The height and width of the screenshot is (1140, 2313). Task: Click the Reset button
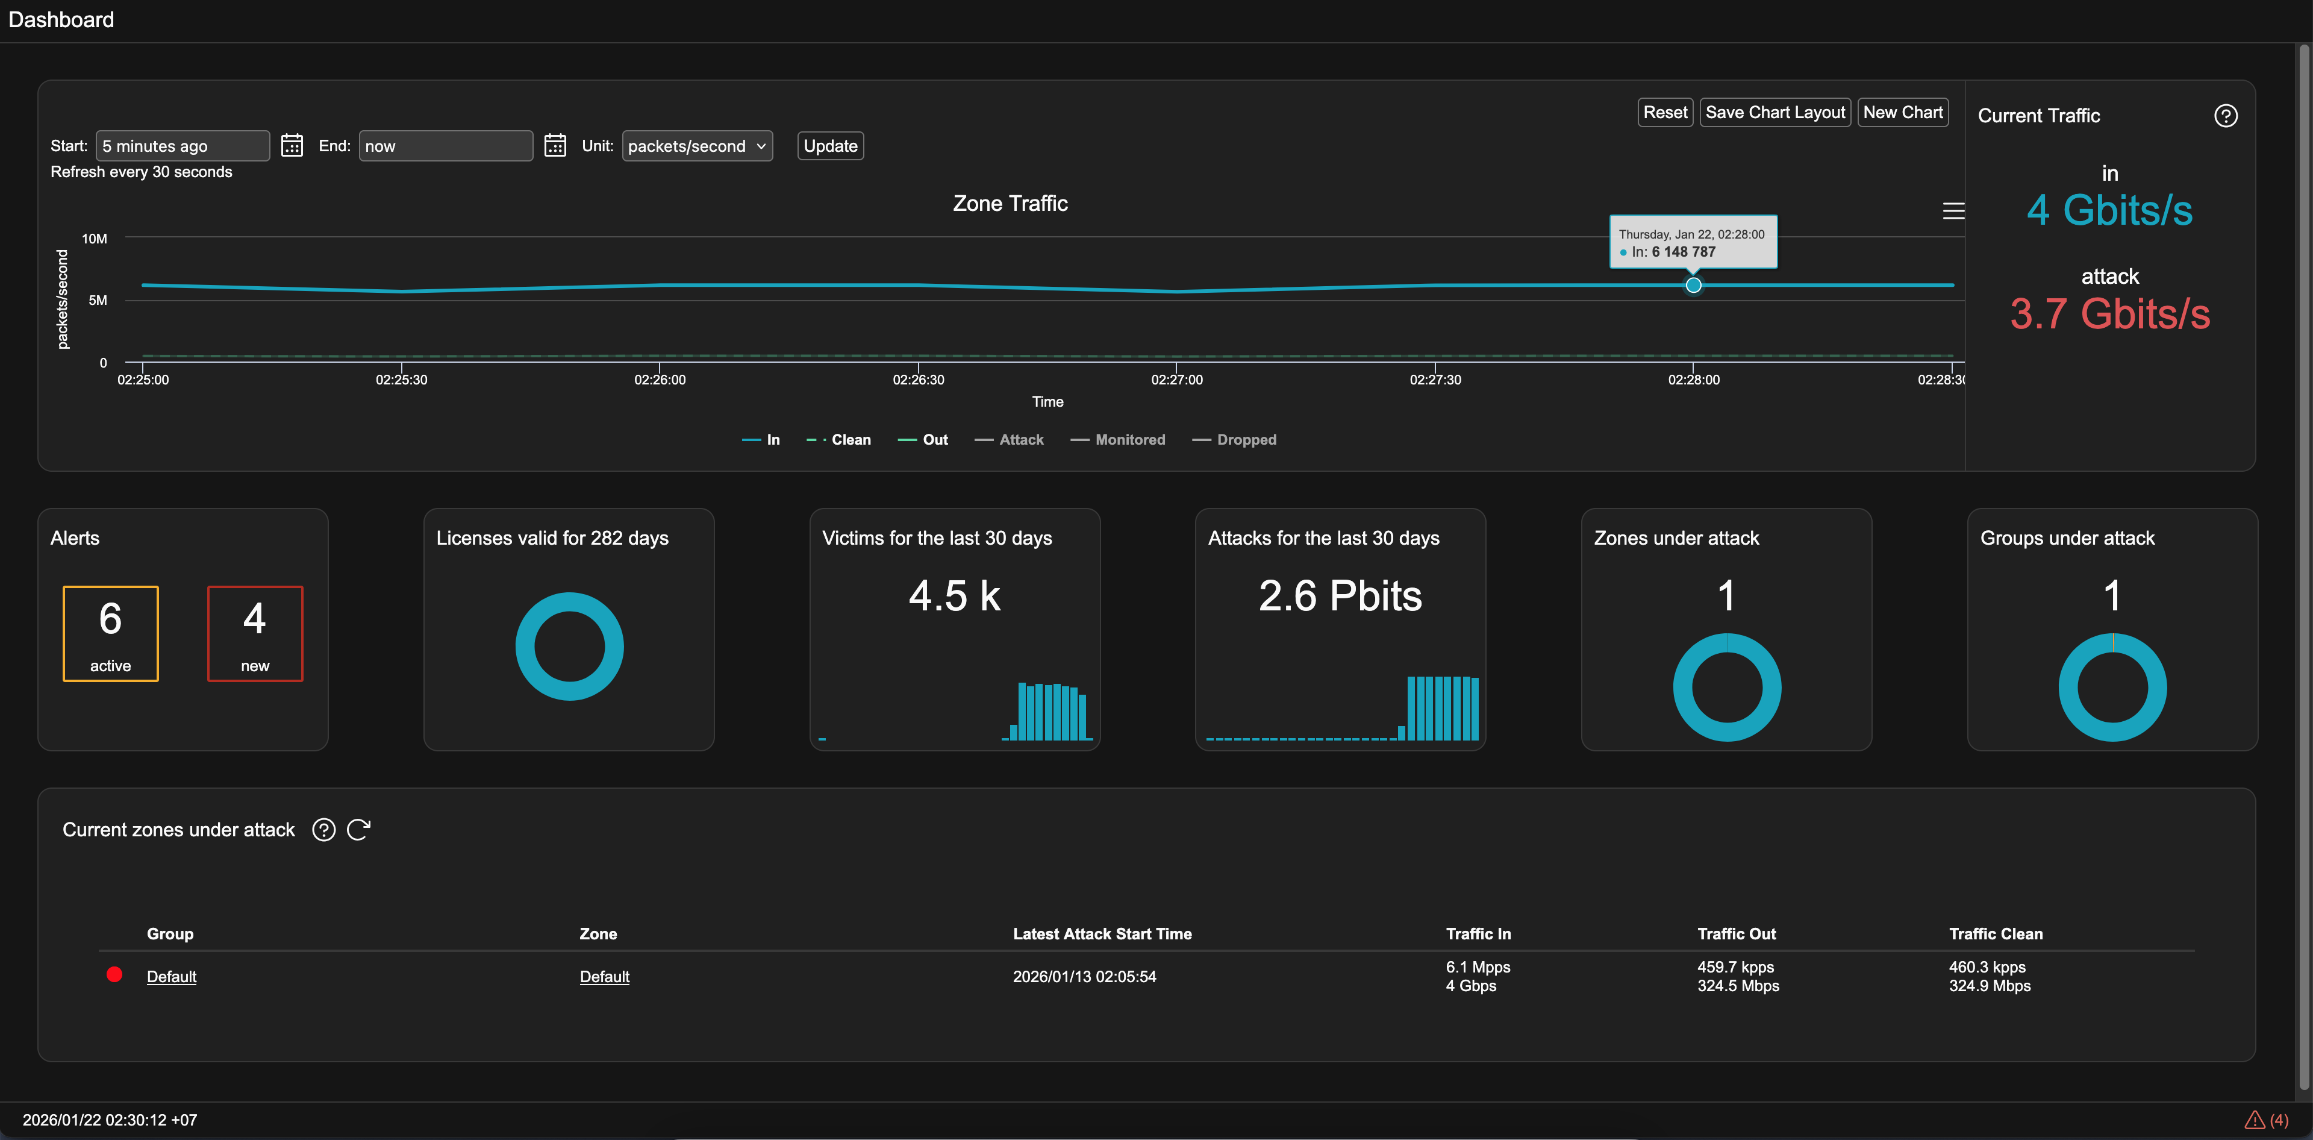[1665, 112]
